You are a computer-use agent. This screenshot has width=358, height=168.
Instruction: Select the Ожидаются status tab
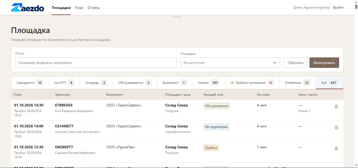[30, 83]
